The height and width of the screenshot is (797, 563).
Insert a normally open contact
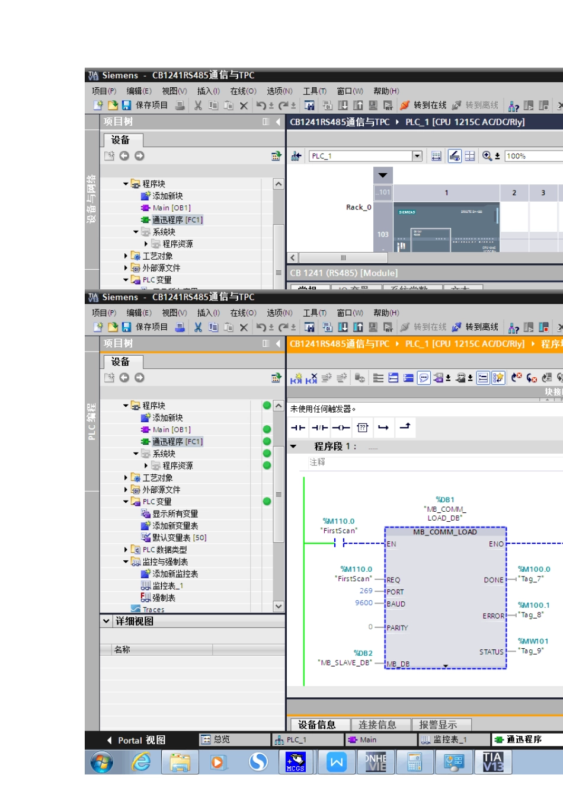(298, 428)
